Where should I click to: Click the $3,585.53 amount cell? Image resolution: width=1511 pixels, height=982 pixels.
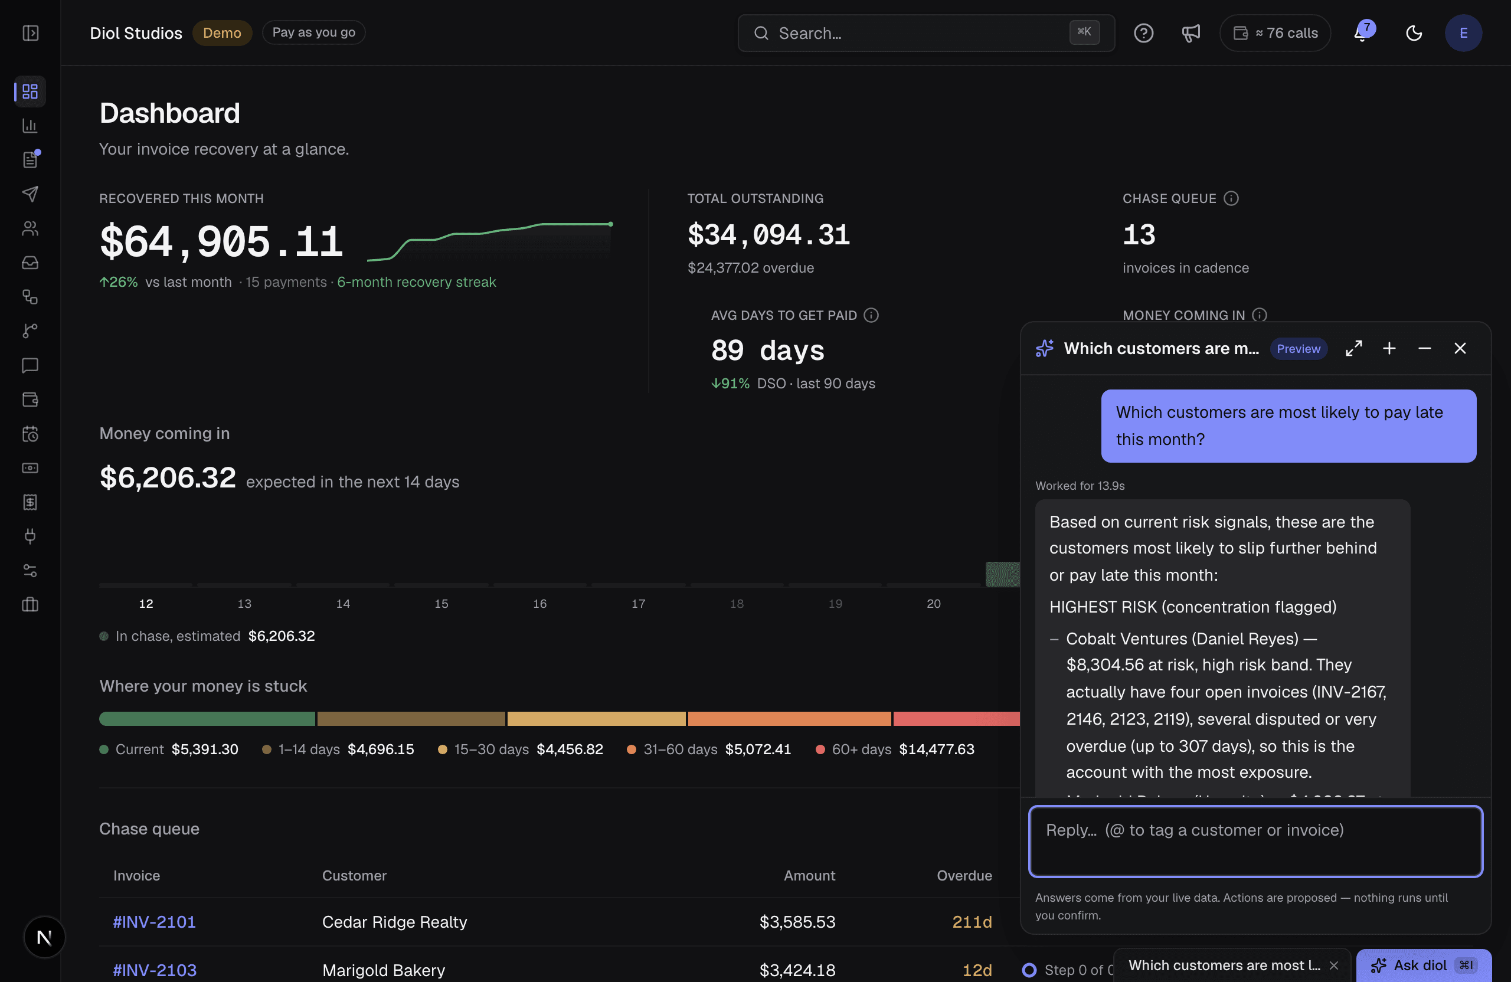click(x=797, y=922)
